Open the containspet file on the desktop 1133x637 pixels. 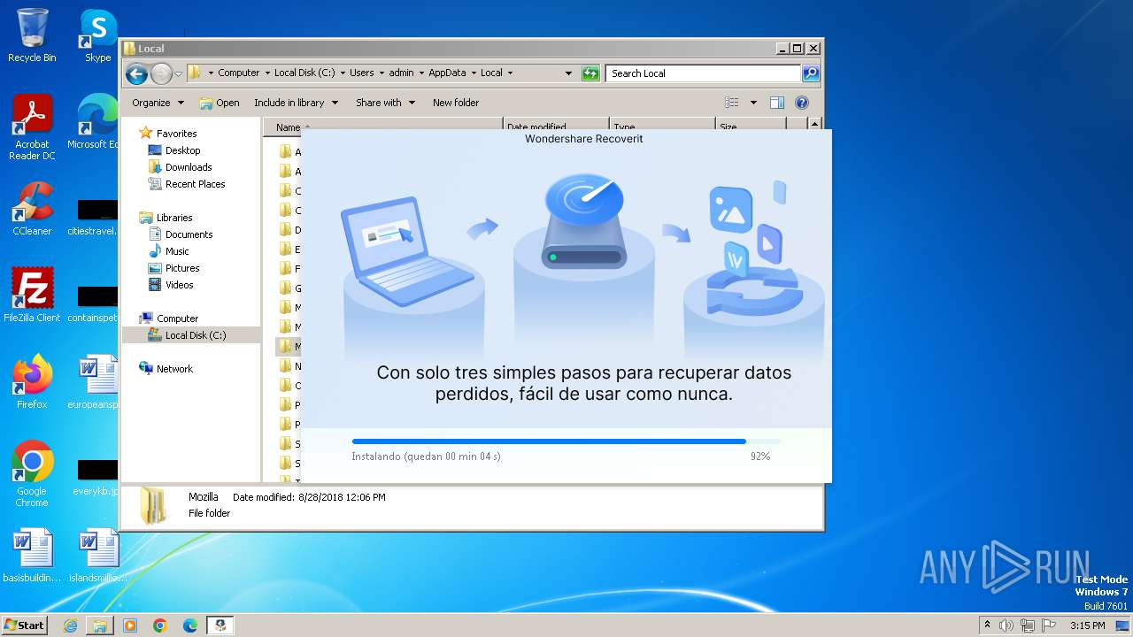[x=94, y=303]
